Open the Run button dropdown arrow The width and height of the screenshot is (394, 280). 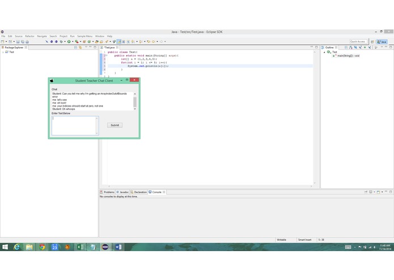pyautogui.click(x=73, y=42)
